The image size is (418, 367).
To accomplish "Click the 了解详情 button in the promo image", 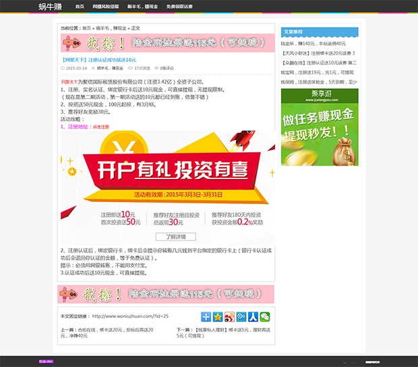I will (x=176, y=237).
